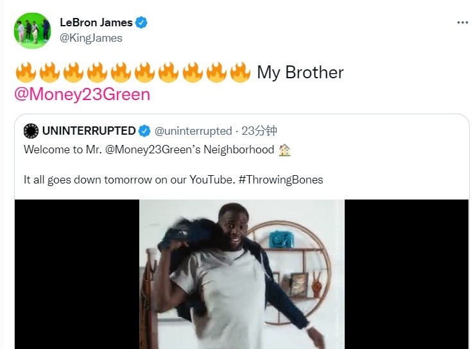Viewport: 473px width, 349px height.
Task: Click the @uninterrupted handle in quoted tweet
Action: point(193,131)
